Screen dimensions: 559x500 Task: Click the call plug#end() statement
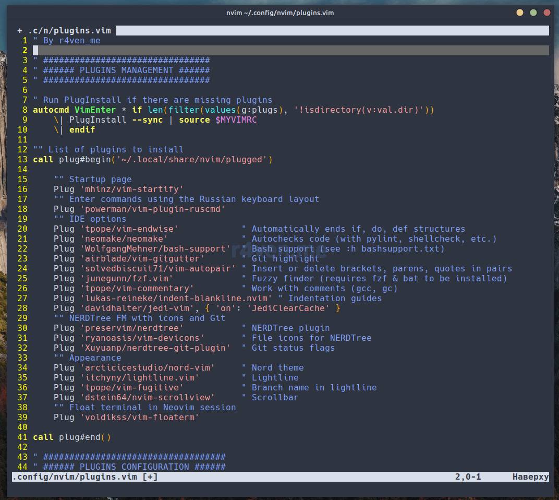(71, 437)
